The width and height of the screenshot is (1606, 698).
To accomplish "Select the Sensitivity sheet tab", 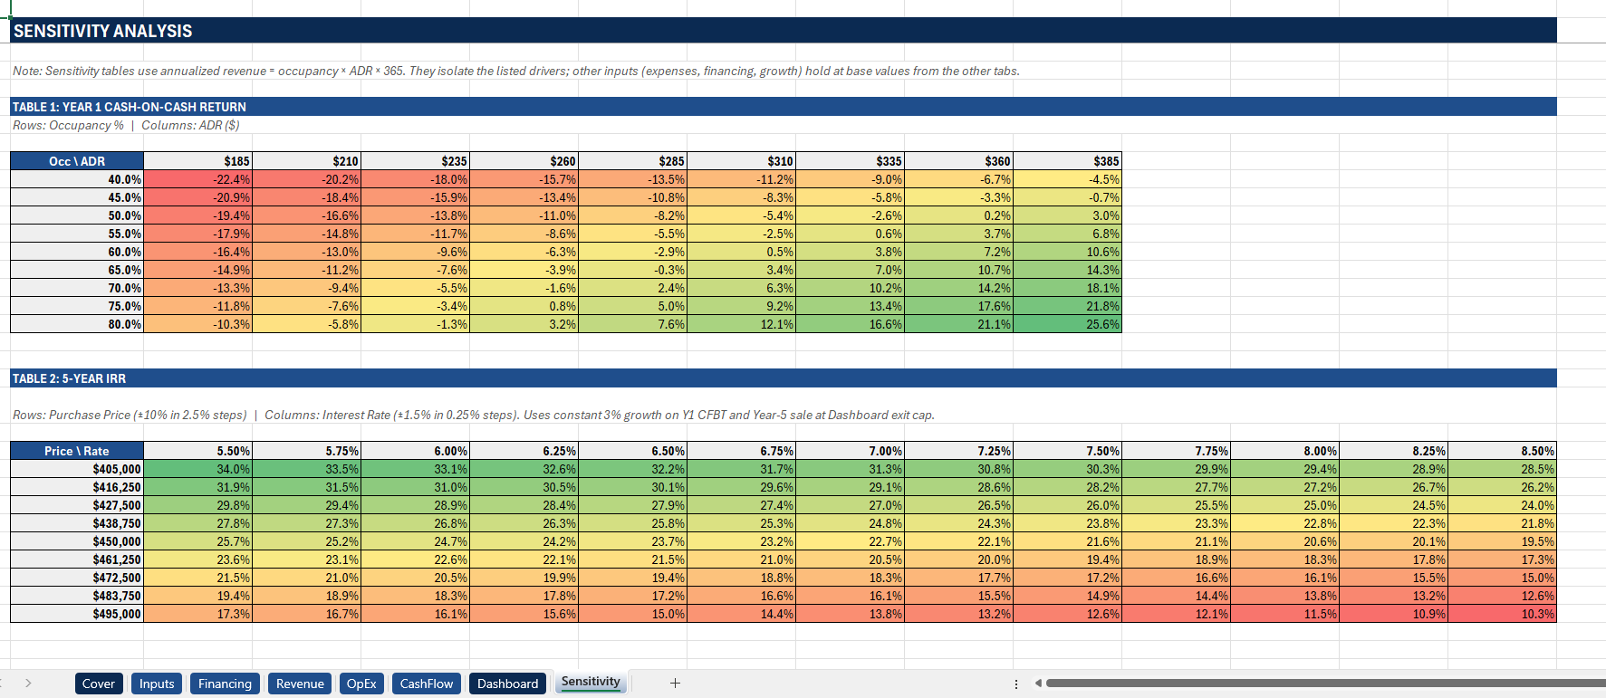I will point(591,683).
